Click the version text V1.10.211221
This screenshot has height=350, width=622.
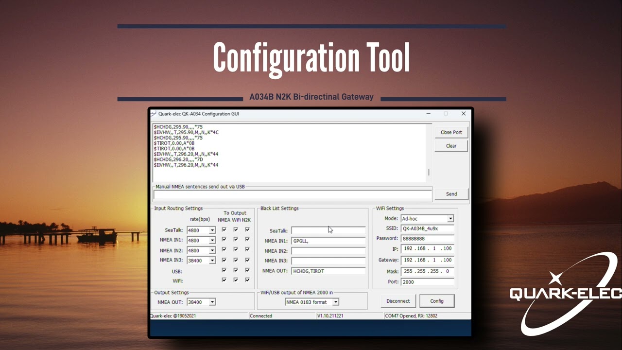(330, 316)
